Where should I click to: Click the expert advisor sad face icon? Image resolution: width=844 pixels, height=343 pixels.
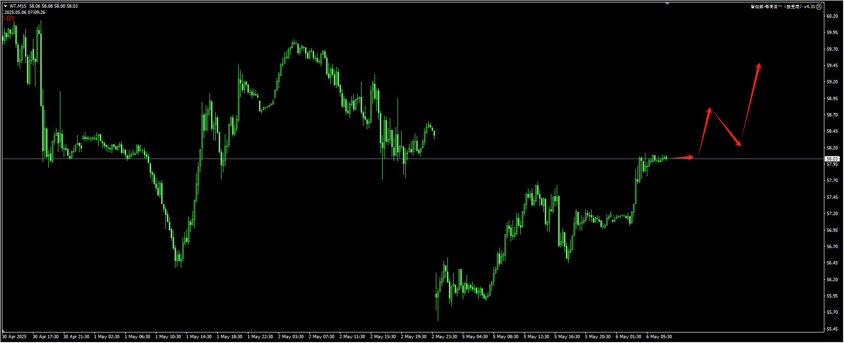819,7
